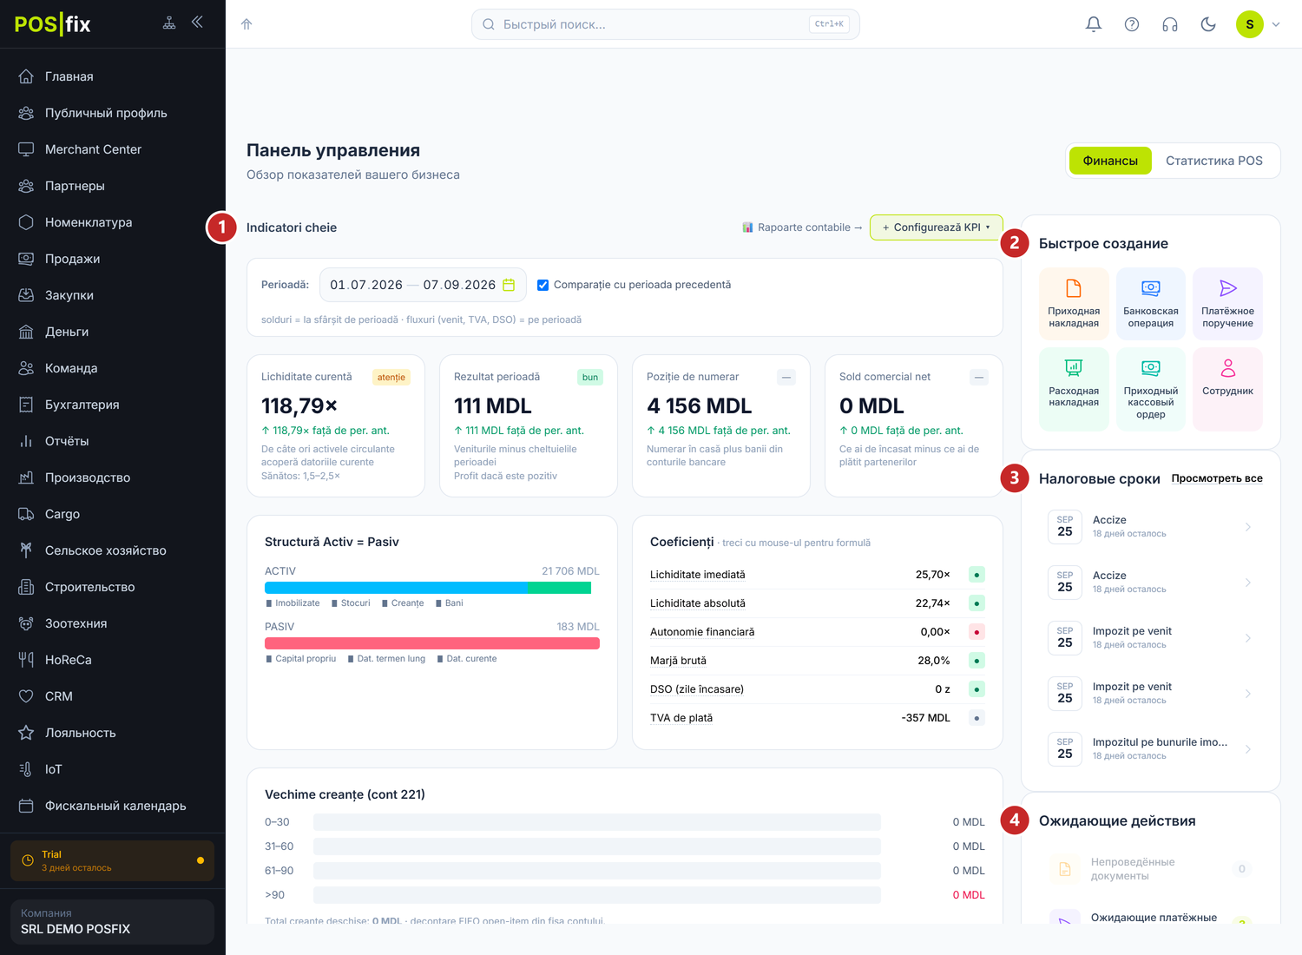Expand the user avatar account menu
This screenshot has height=955, width=1302.
tap(1258, 24)
